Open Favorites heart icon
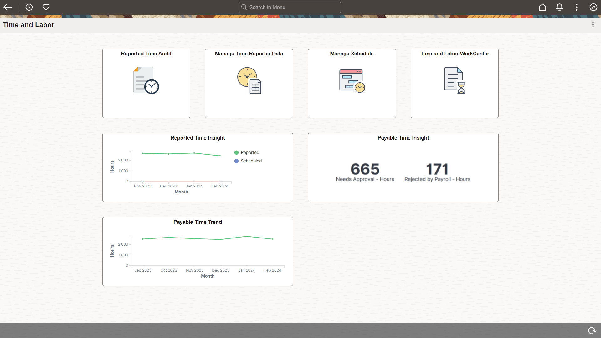This screenshot has width=601, height=338. click(46, 7)
